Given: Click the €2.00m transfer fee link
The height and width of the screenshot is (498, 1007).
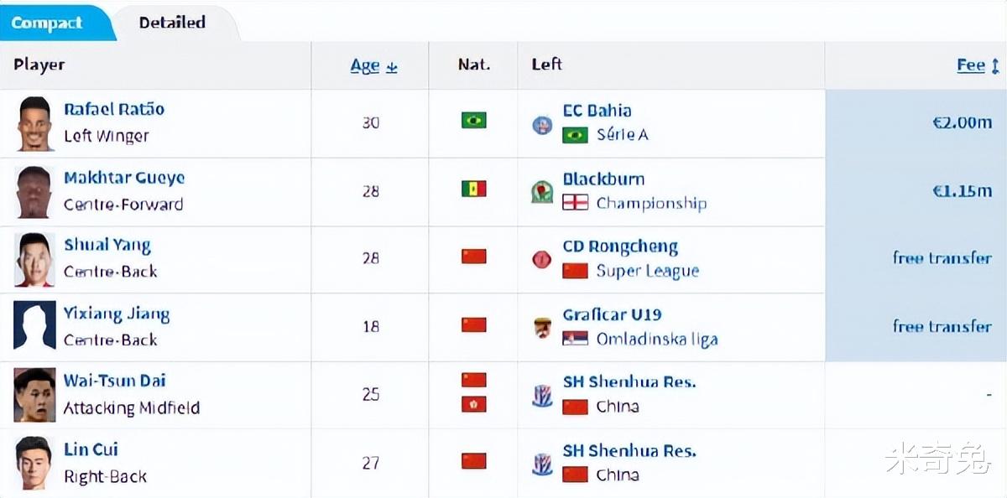Looking at the screenshot, I should tap(962, 122).
